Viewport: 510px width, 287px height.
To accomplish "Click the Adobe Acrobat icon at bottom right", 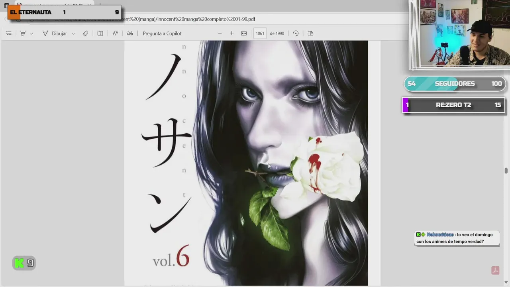I will 495,271.
